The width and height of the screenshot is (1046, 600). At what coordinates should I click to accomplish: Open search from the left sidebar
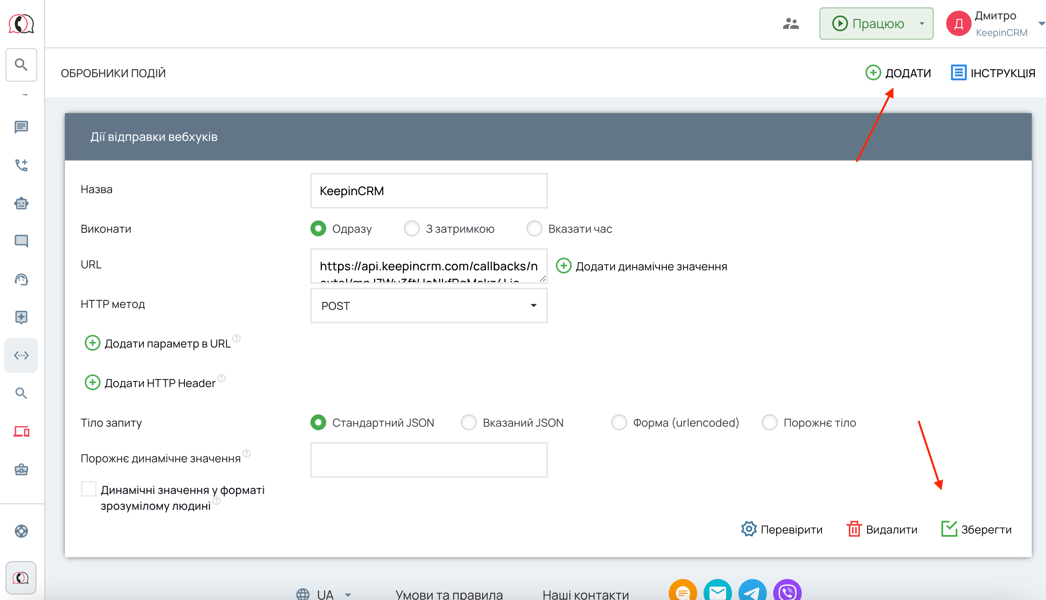click(x=21, y=65)
